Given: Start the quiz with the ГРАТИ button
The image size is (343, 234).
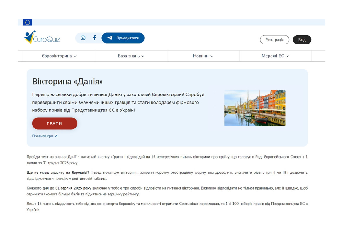Looking at the screenshot, I should tap(55, 123).
